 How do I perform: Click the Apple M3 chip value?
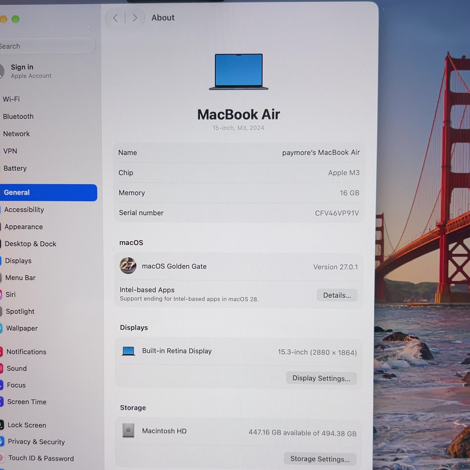[x=344, y=173]
